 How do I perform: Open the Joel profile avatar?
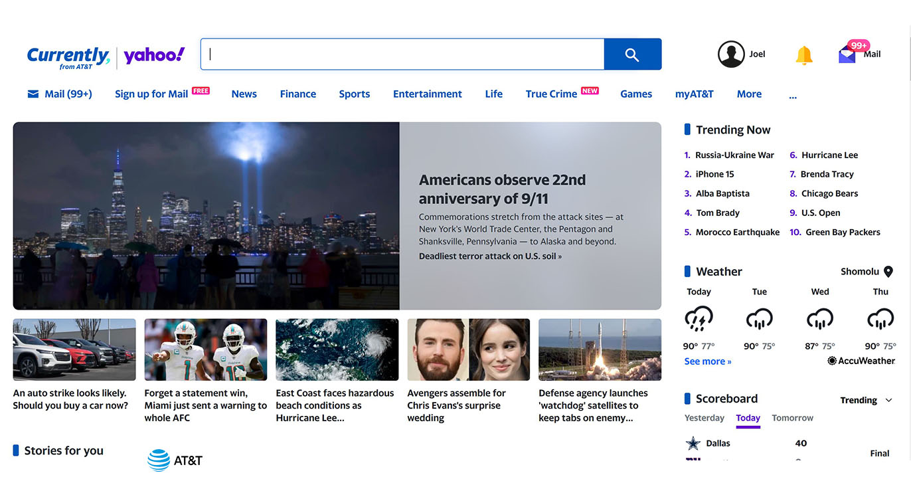point(731,54)
